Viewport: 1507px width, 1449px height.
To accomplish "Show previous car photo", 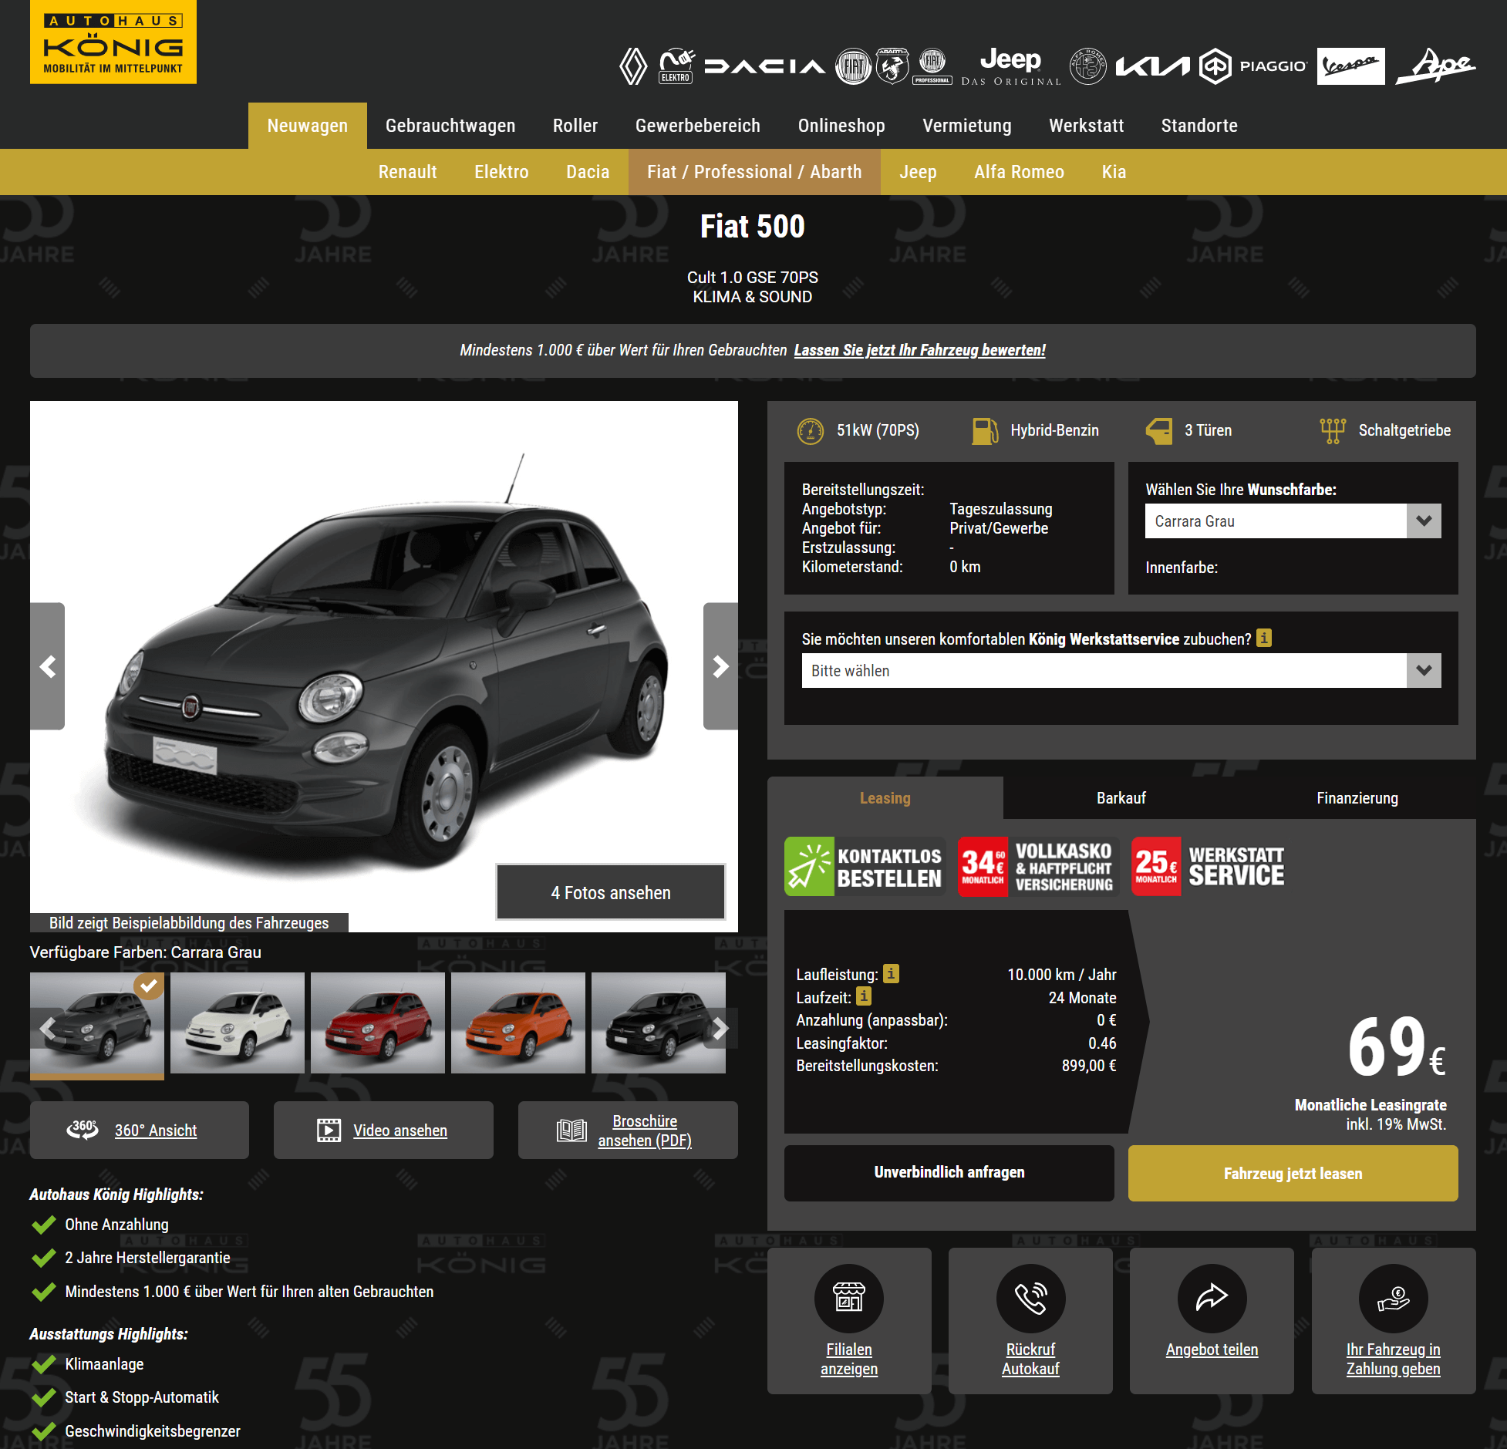I will pyautogui.click(x=48, y=666).
